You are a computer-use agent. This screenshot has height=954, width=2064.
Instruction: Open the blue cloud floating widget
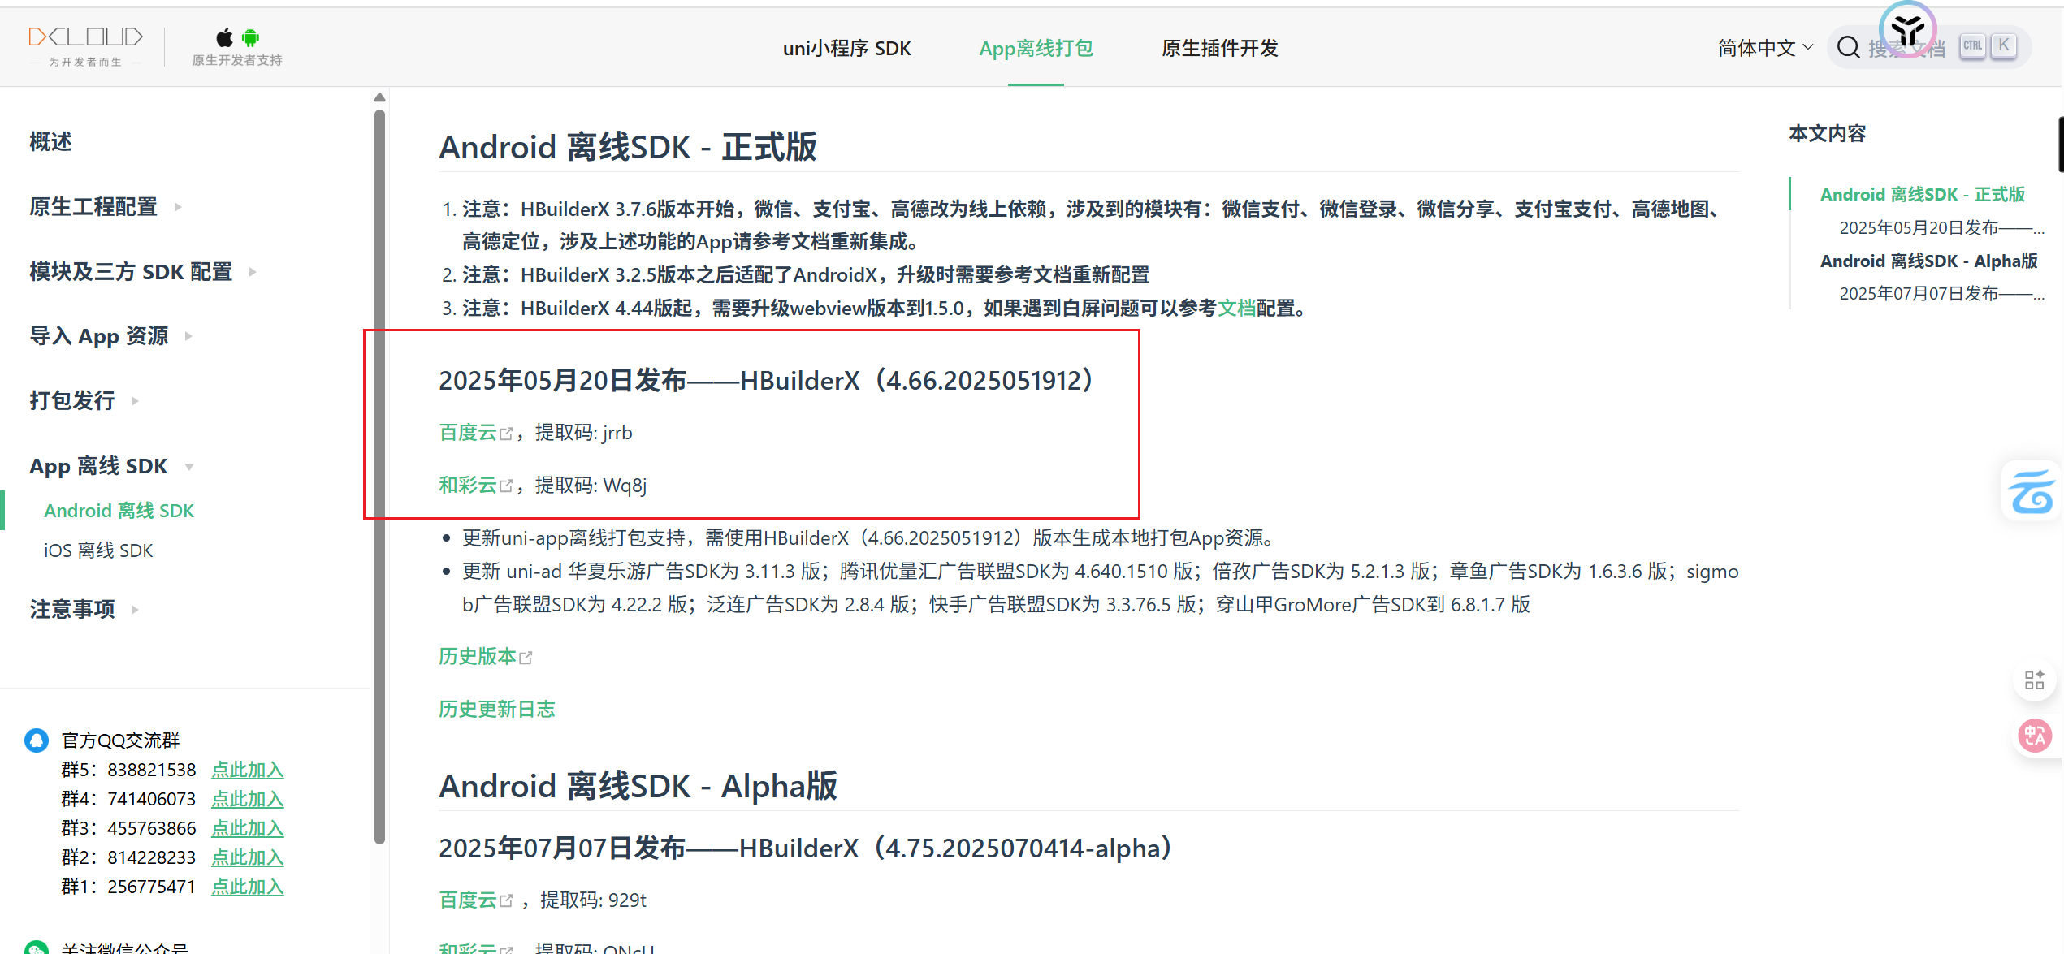2032,492
